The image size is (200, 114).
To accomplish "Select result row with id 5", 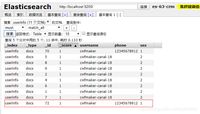I will point(79,57).
